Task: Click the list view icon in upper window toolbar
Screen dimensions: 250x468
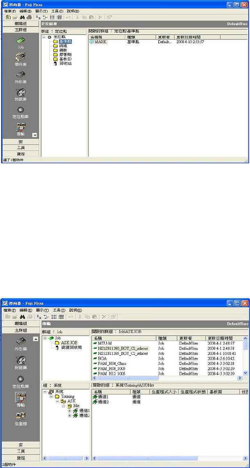Action: 53,17
